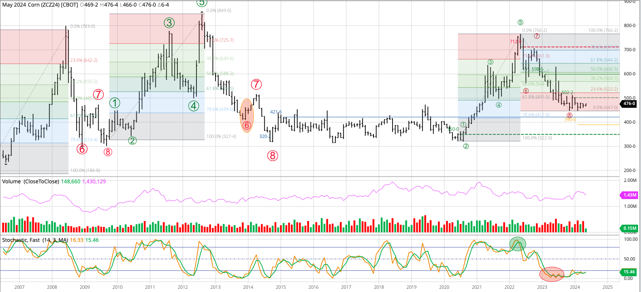Click the 100.0% (186-8) Fibonacci label
641x292 pixels.
point(85,171)
